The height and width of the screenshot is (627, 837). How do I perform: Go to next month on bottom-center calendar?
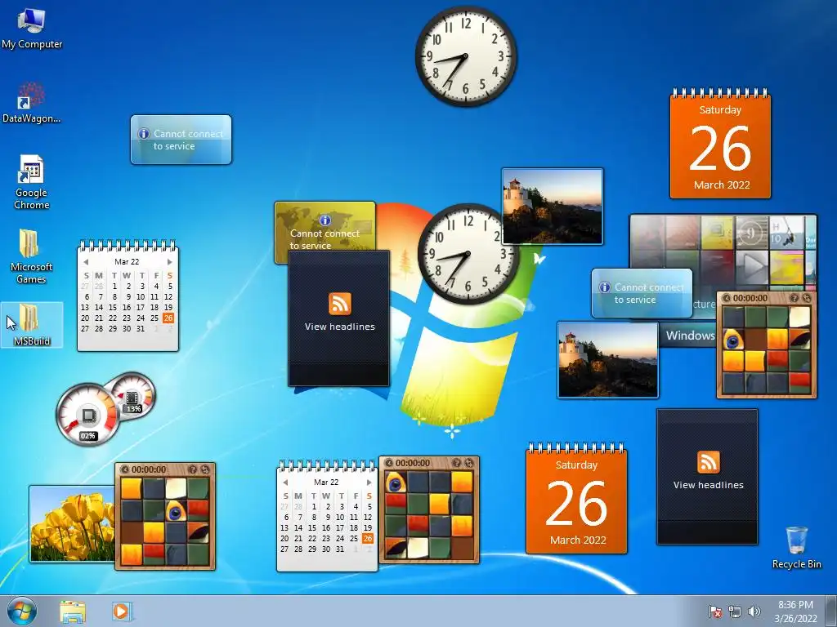pos(369,482)
